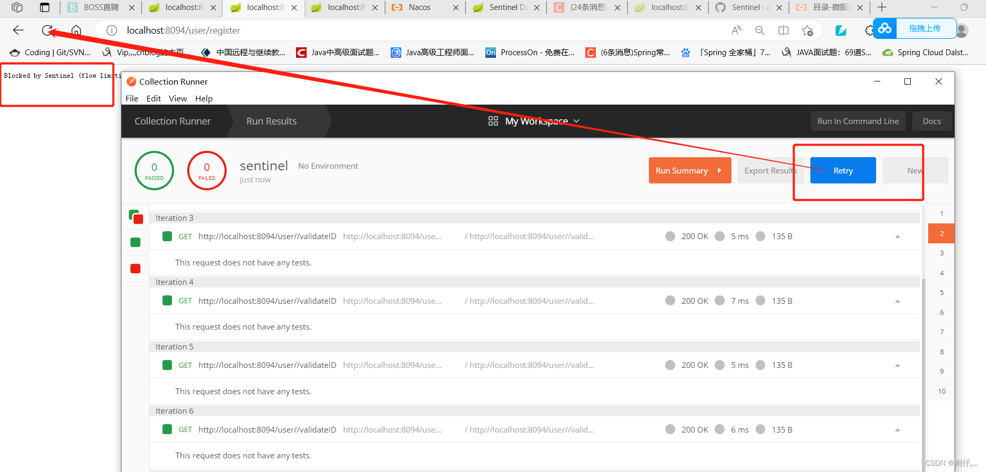
Task: Click Iteration 6 validateID request URL
Action: click(267, 430)
